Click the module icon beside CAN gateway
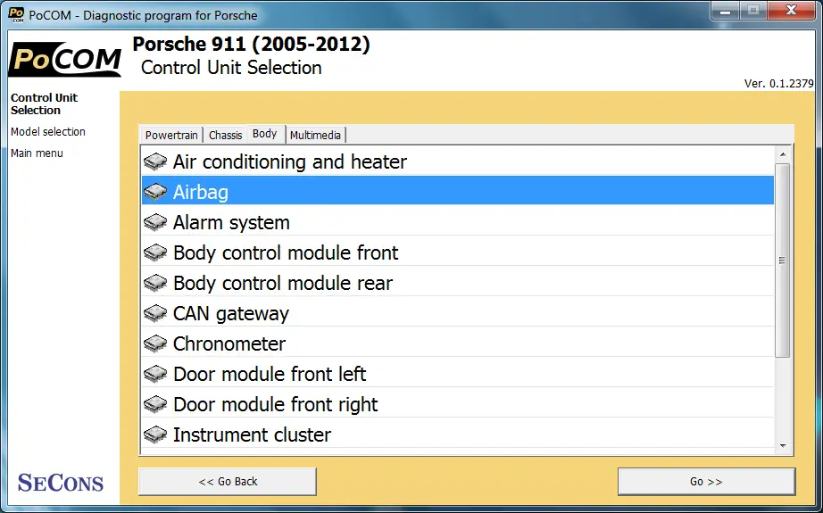Viewport: 823px width, 513px height. coord(155,314)
